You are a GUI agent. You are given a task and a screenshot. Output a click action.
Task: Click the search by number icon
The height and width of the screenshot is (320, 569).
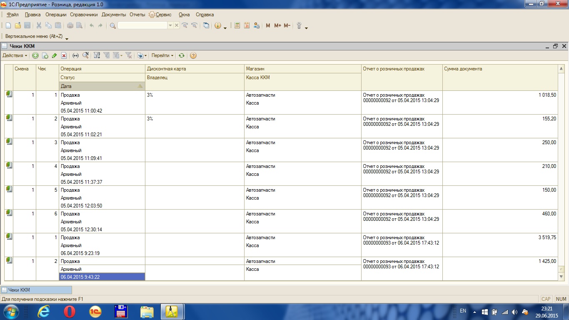coord(85,55)
